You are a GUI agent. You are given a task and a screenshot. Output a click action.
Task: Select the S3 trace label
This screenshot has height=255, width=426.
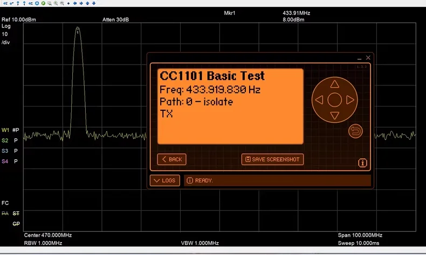(5, 151)
